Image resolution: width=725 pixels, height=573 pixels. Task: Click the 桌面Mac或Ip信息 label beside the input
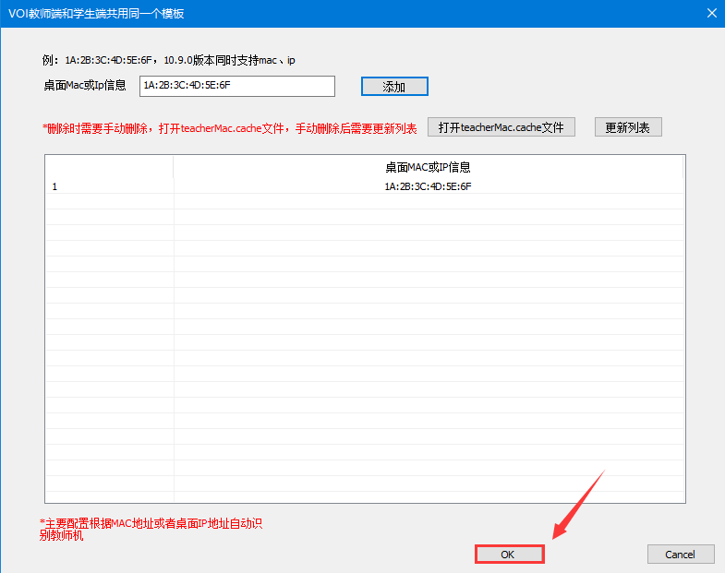point(84,86)
